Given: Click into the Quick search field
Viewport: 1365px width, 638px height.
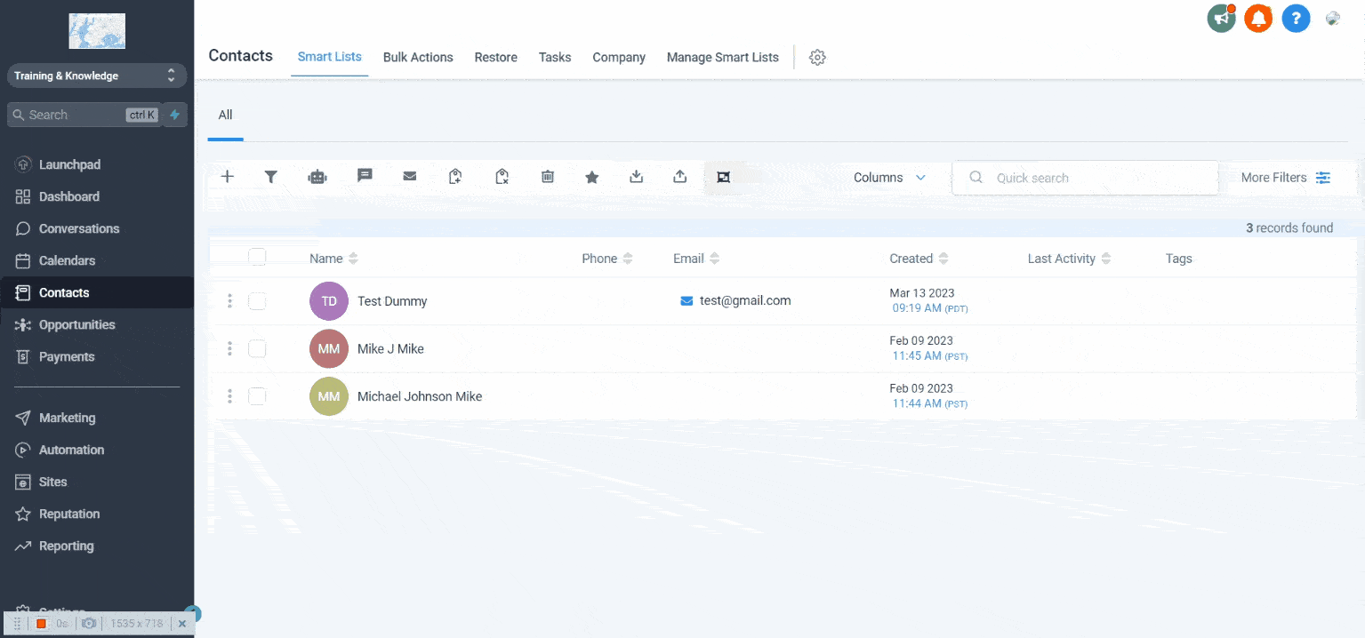Looking at the screenshot, I should pyautogui.click(x=1085, y=178).
